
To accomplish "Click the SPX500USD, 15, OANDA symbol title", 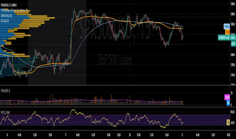I will pos(9,5).
